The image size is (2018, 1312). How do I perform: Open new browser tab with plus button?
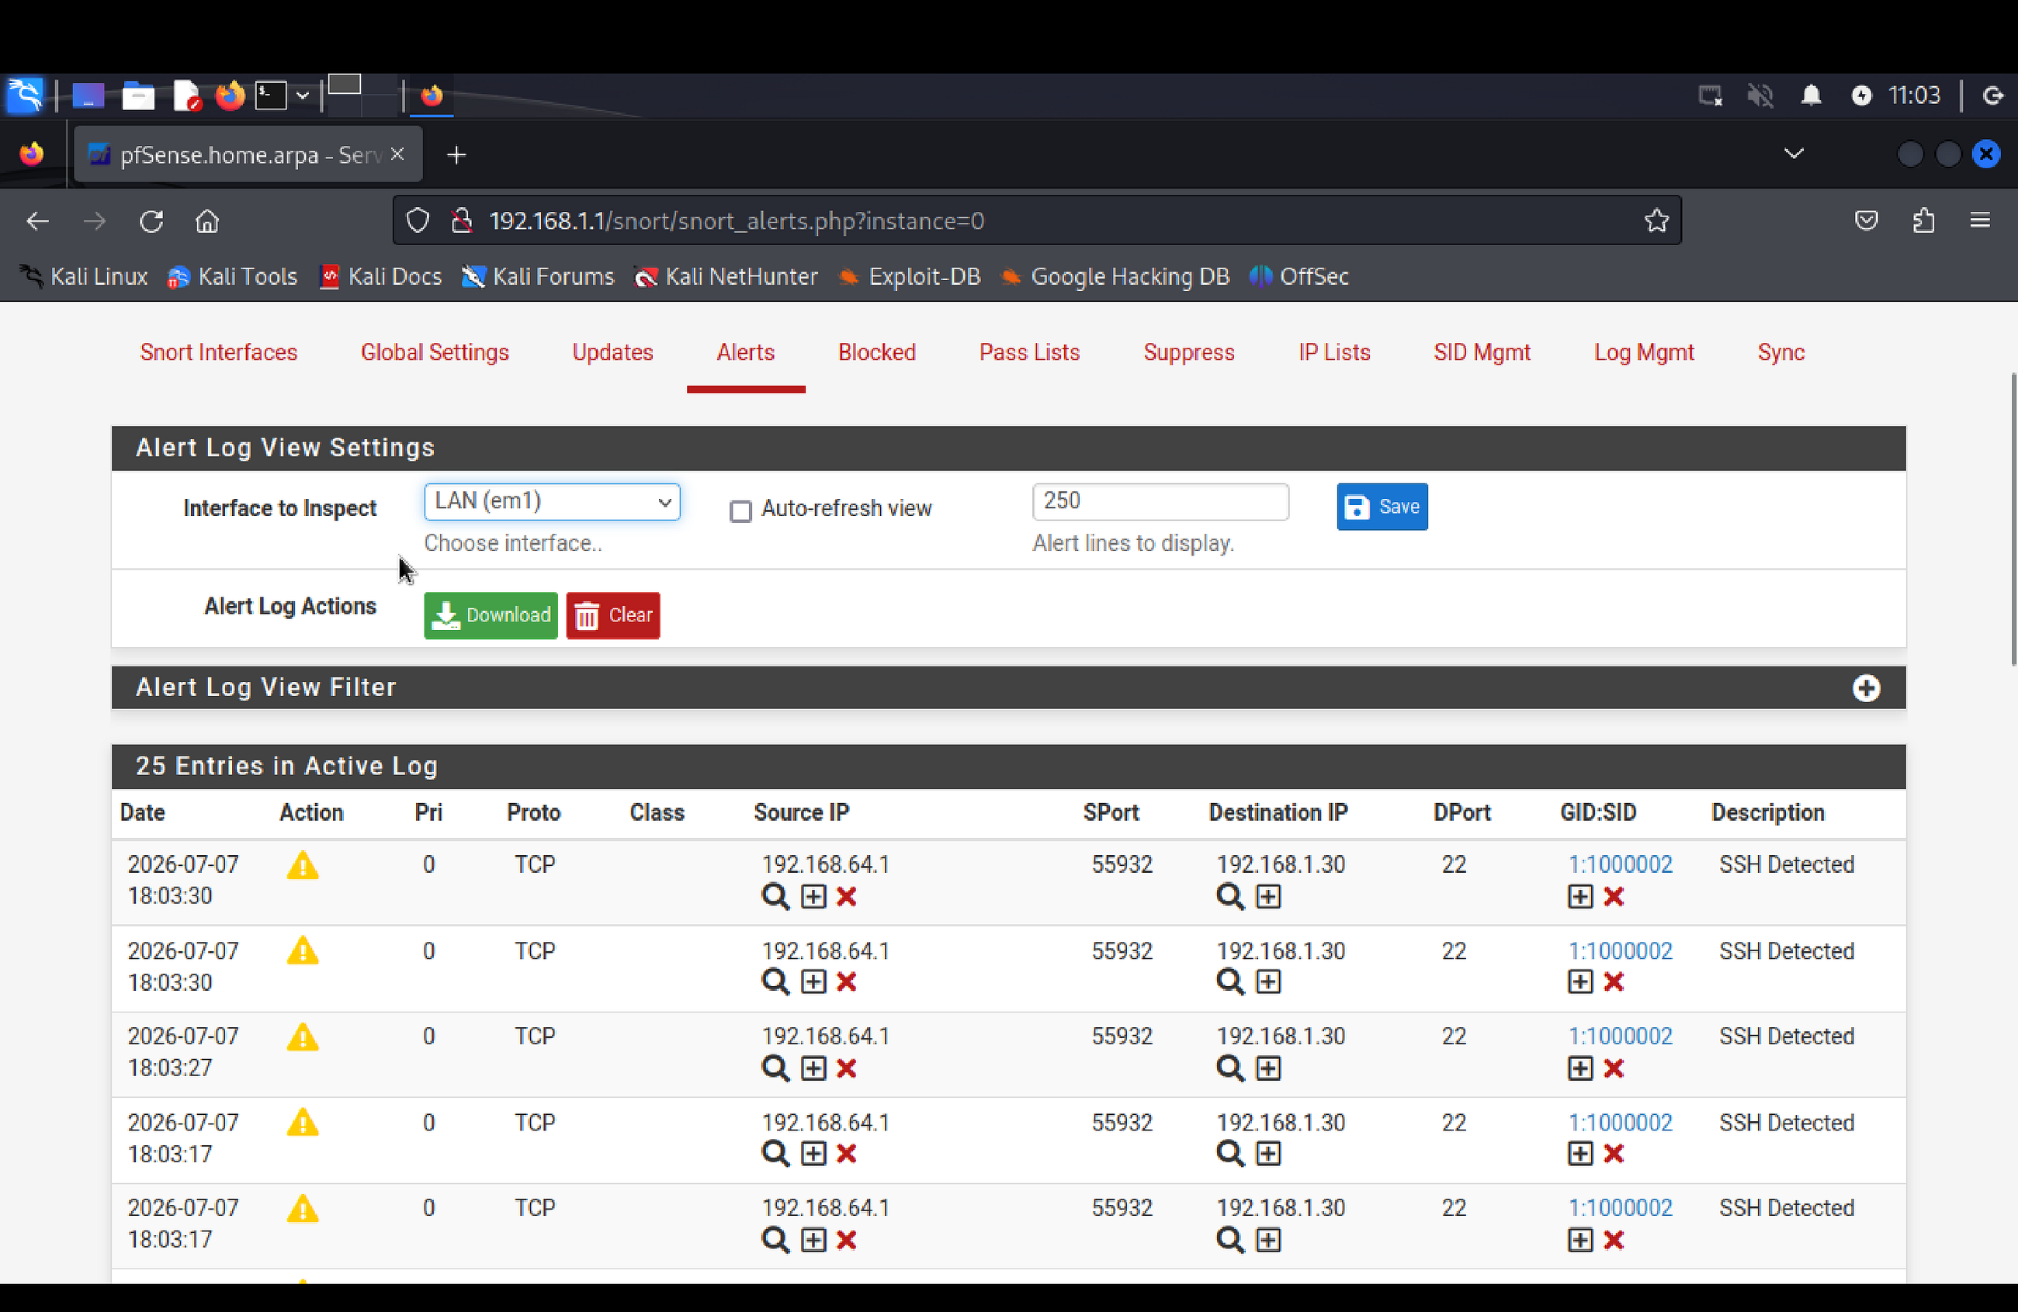(456, 155)
